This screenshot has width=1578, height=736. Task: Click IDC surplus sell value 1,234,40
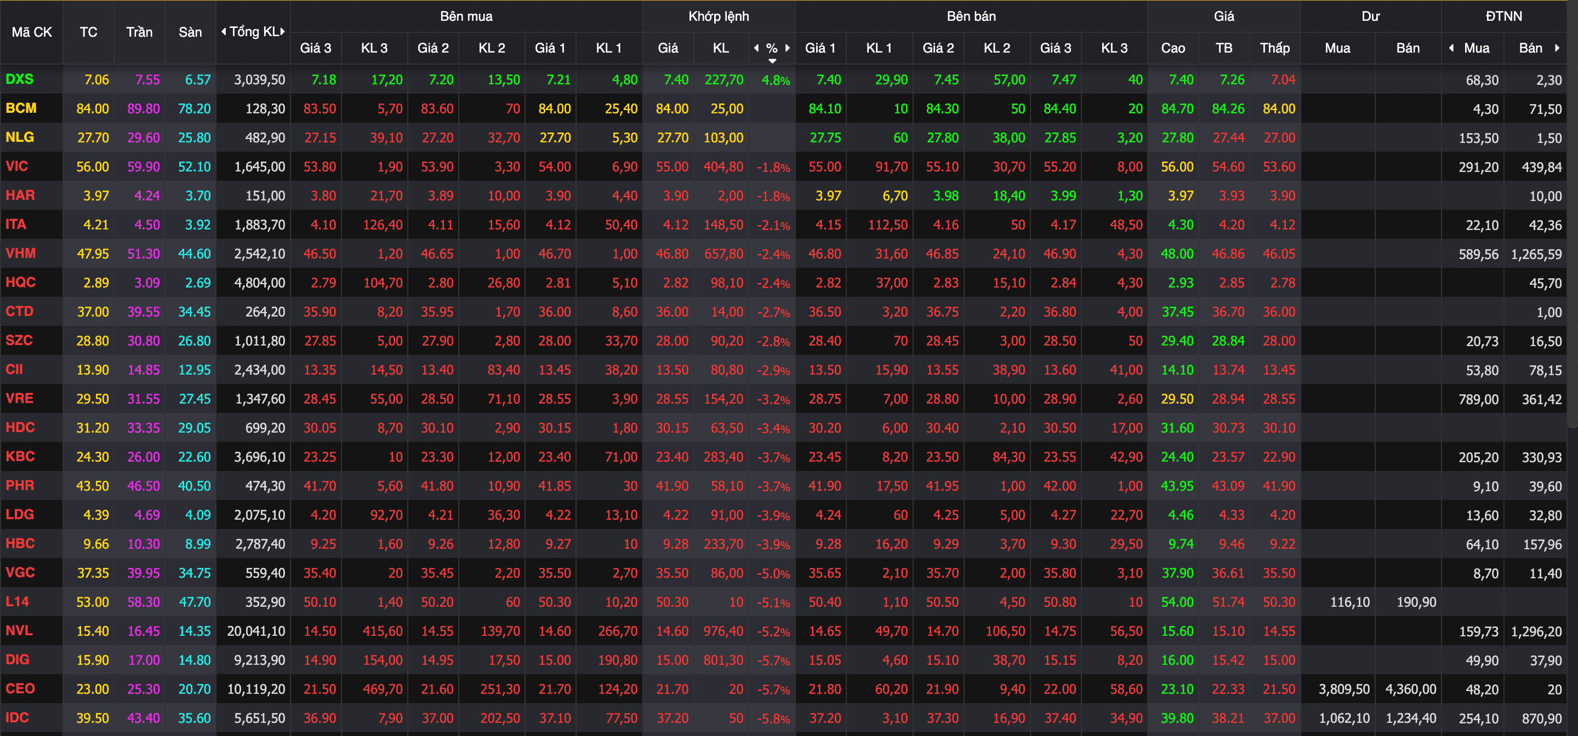[x=1411, y=718]
